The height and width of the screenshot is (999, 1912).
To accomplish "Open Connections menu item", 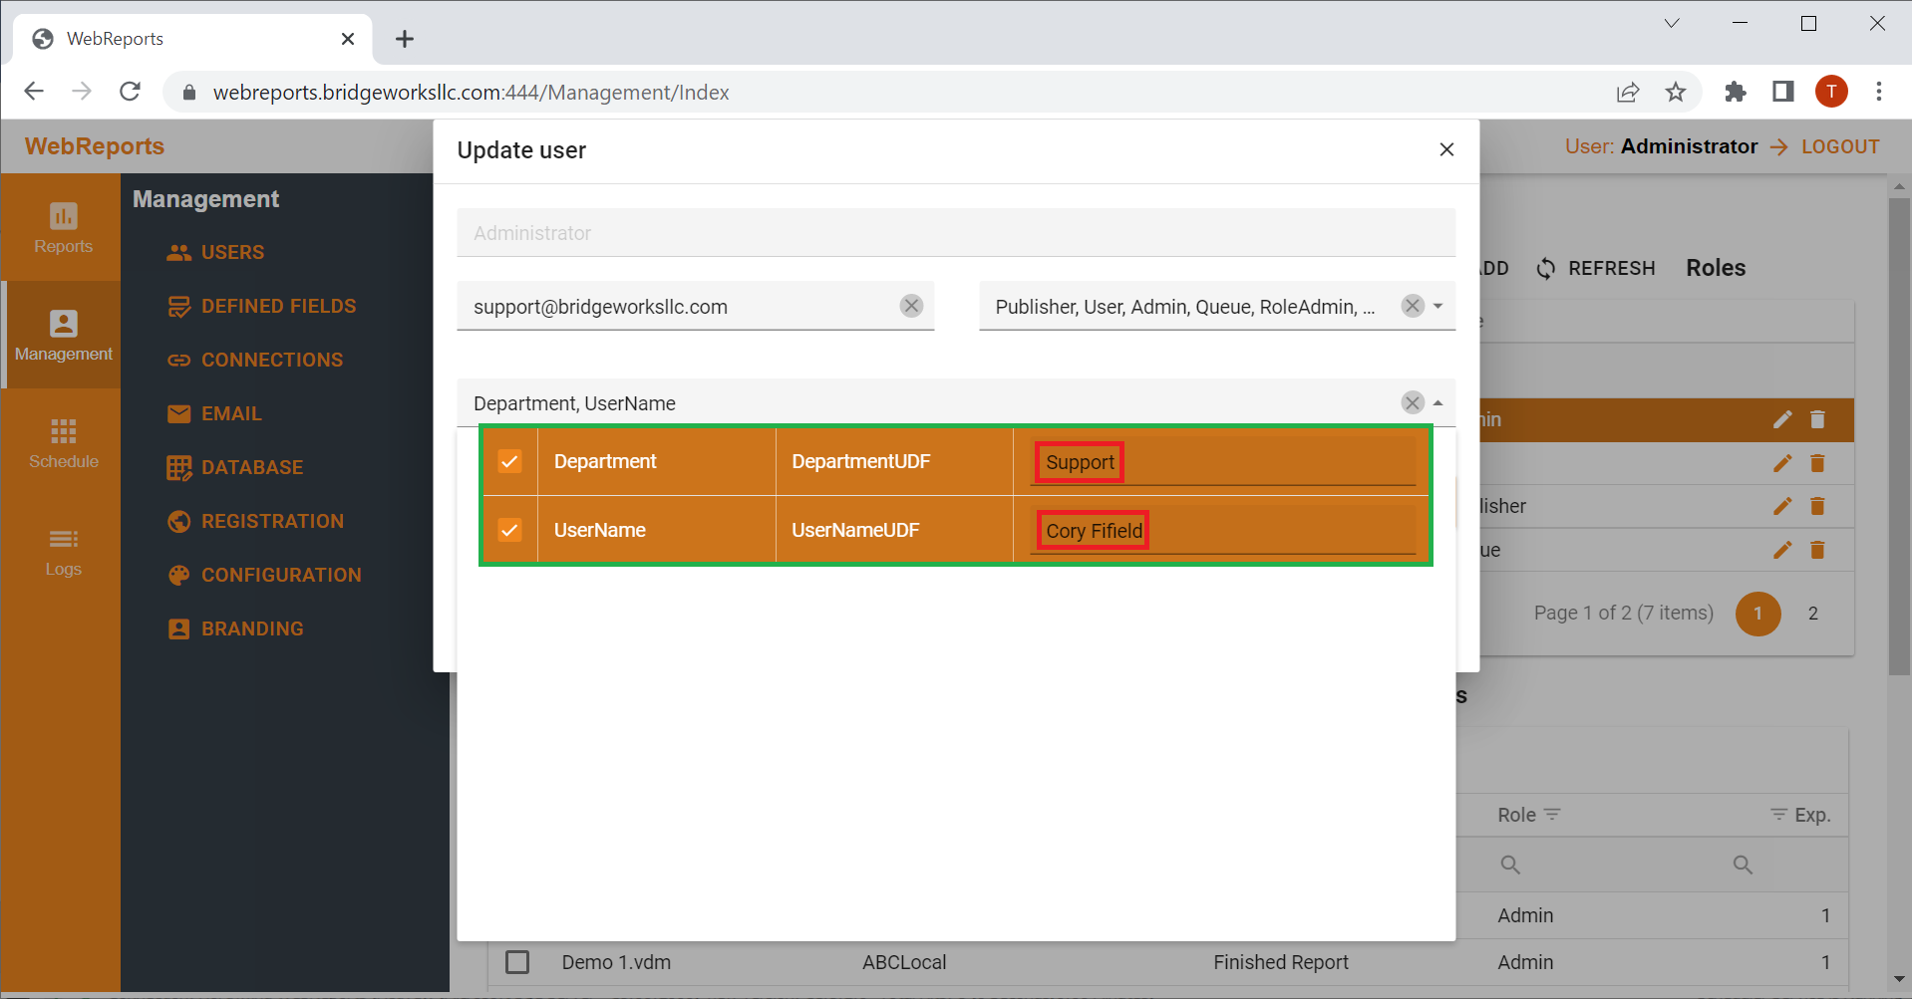I will (254, 360).
